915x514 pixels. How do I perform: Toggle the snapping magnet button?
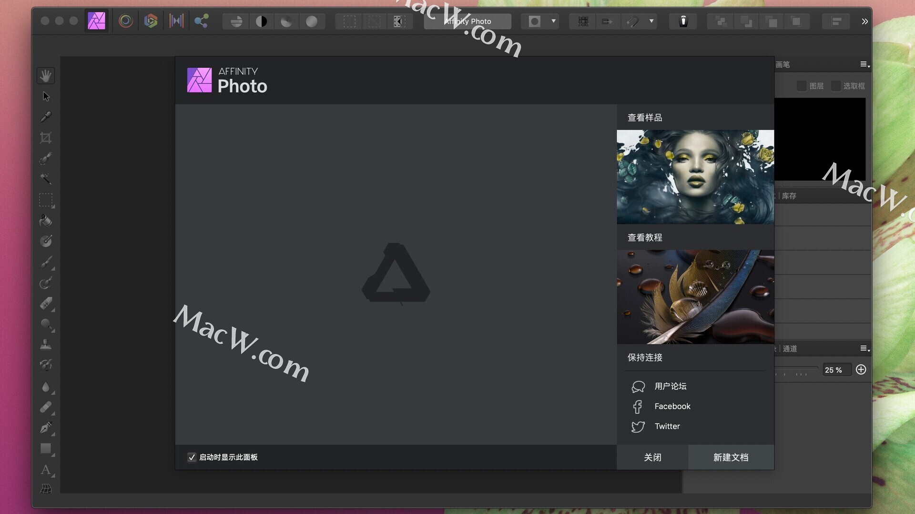click(x=633, y=21)
